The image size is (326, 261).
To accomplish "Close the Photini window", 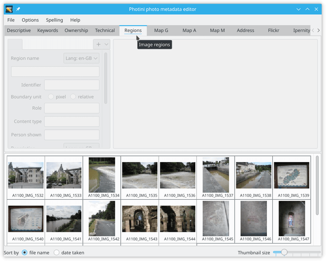I will click(x=316, y=9).
